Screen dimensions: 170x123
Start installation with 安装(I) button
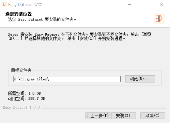pos(124,116)
